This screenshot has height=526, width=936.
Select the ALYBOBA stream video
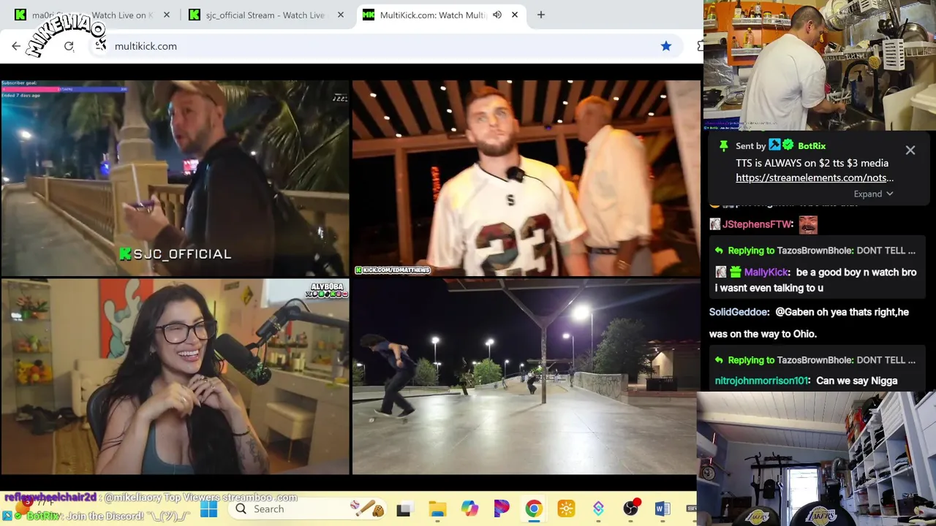pos(175,377)
